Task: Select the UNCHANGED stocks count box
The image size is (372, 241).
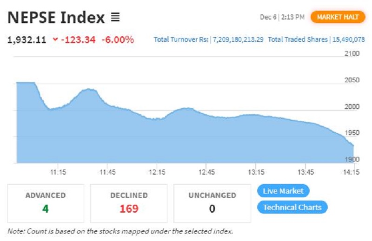Action: click(212, 203)
